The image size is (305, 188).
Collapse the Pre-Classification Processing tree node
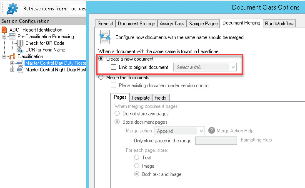click(x=4, y=37)
